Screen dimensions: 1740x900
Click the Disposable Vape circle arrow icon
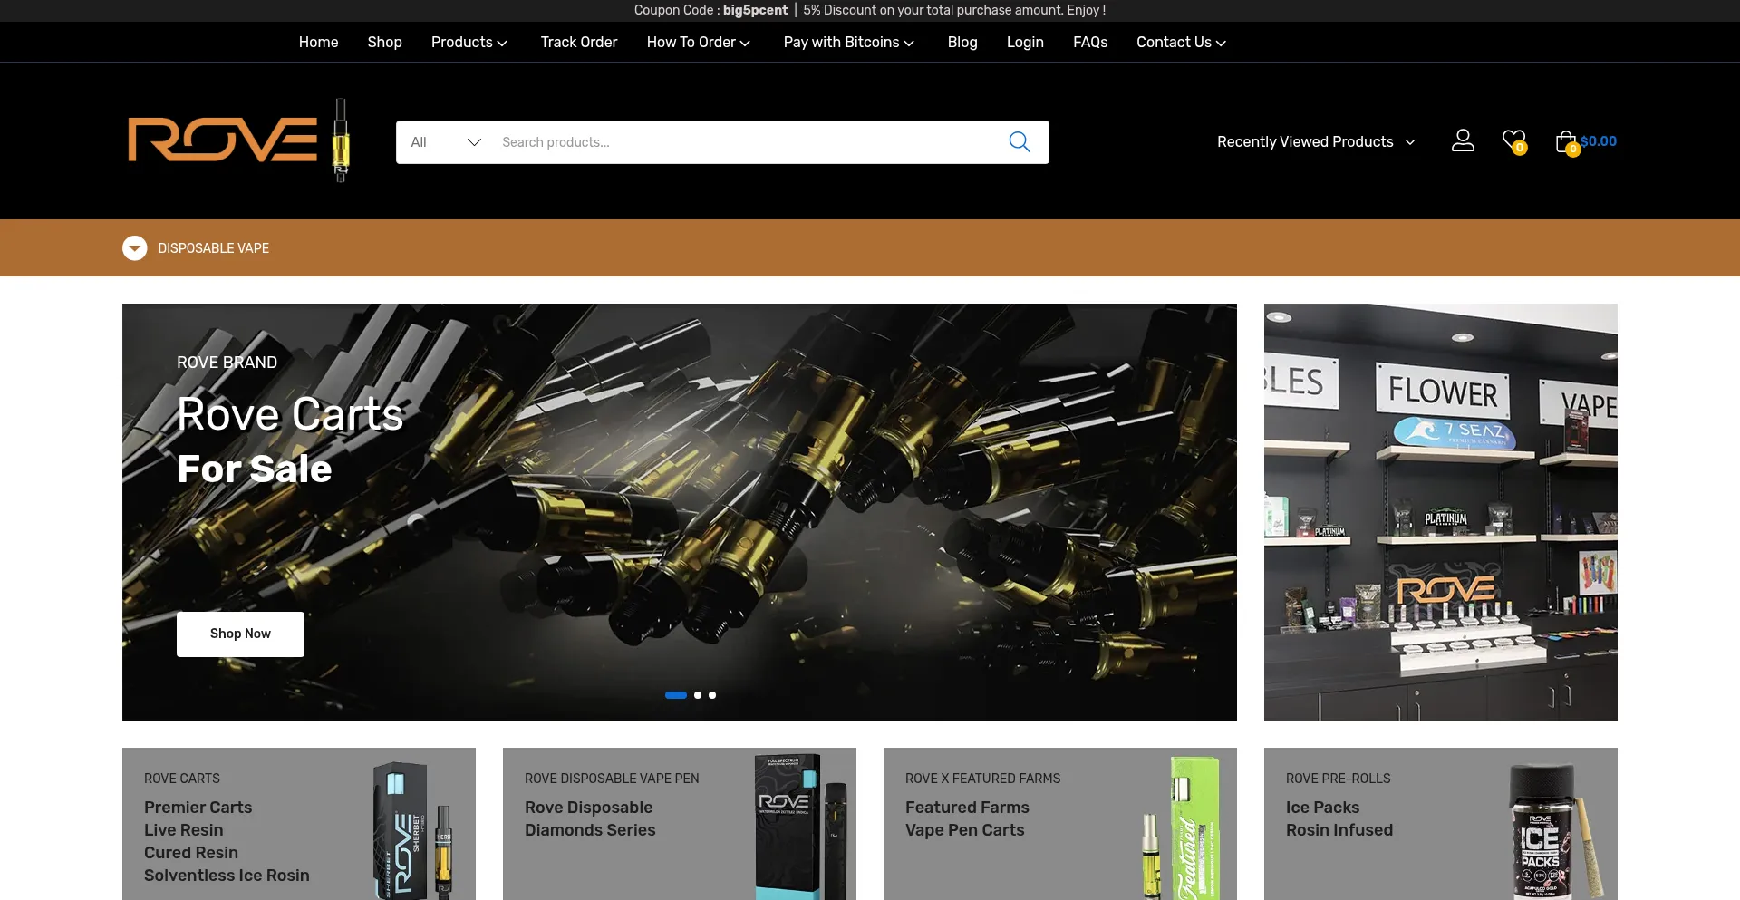pyautogui.click(x=135, y=248)
